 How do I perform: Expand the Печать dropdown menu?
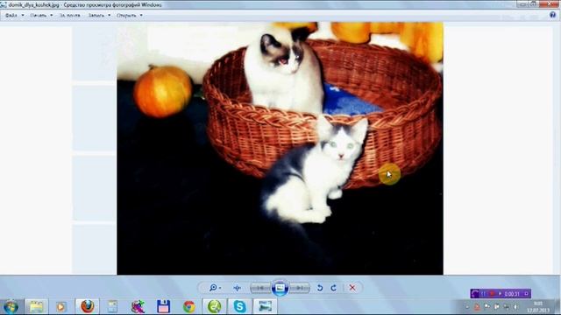[x=41, y=16]
